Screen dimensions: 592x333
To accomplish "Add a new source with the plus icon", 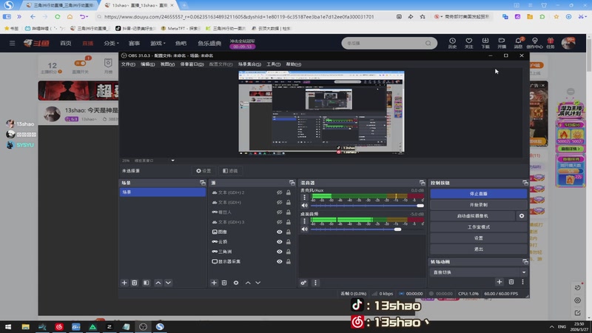I will 214,283.
